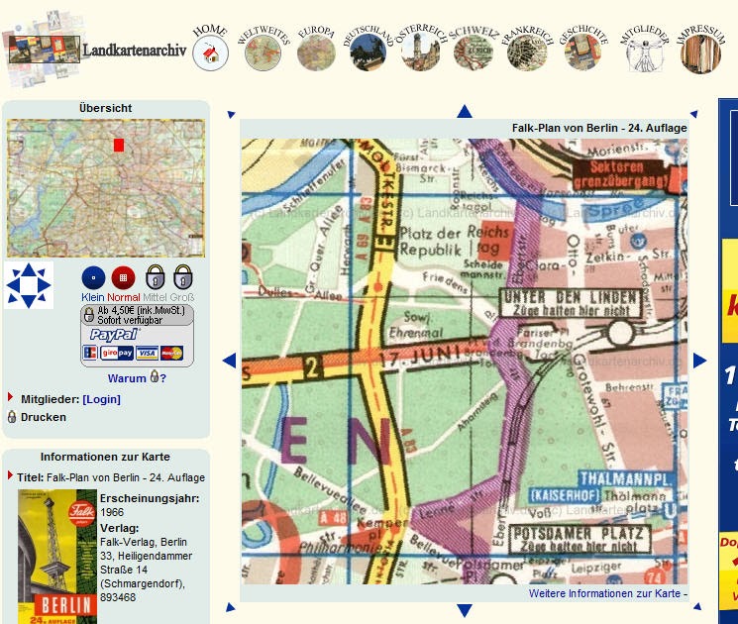Viewport: 738px width, 624px height.
Task: Pan the map up with top arrow
Action: 465,112
